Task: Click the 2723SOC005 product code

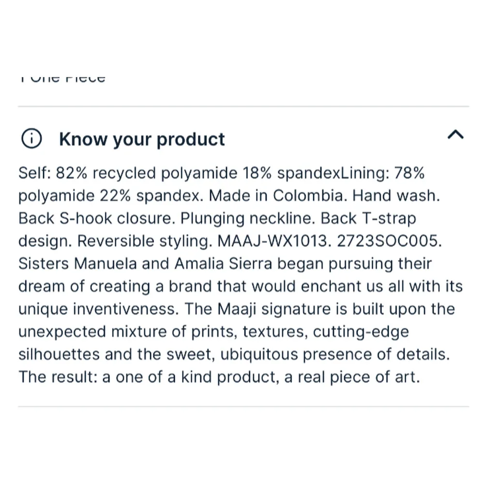Action: point(394,241)
